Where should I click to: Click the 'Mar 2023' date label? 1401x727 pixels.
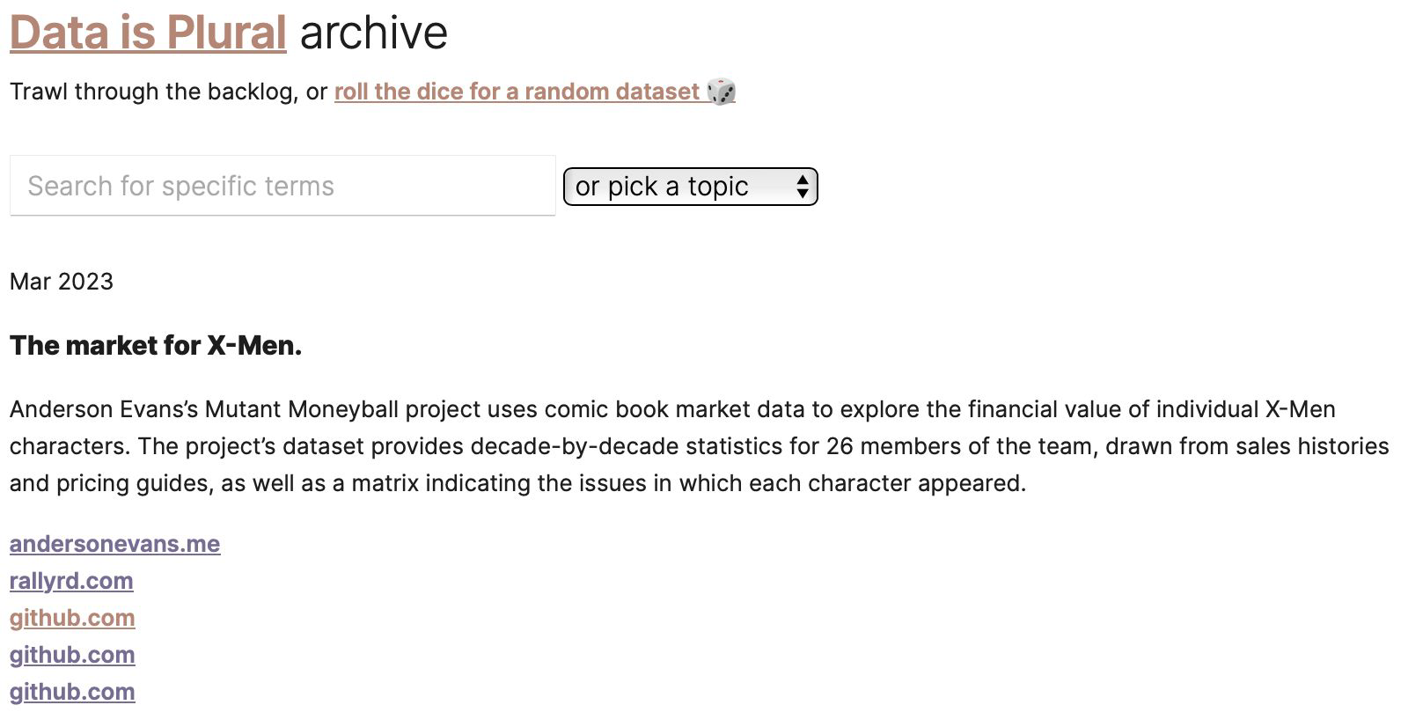coord(62,282)
